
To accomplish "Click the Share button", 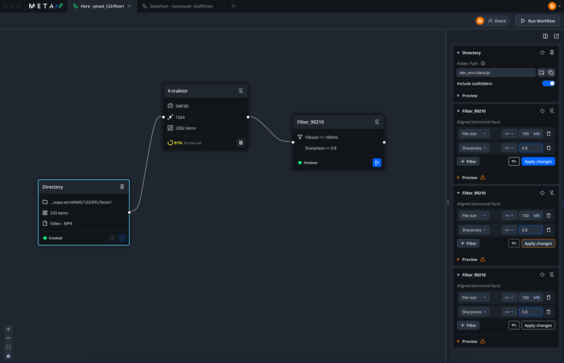I will pos(497,21).
